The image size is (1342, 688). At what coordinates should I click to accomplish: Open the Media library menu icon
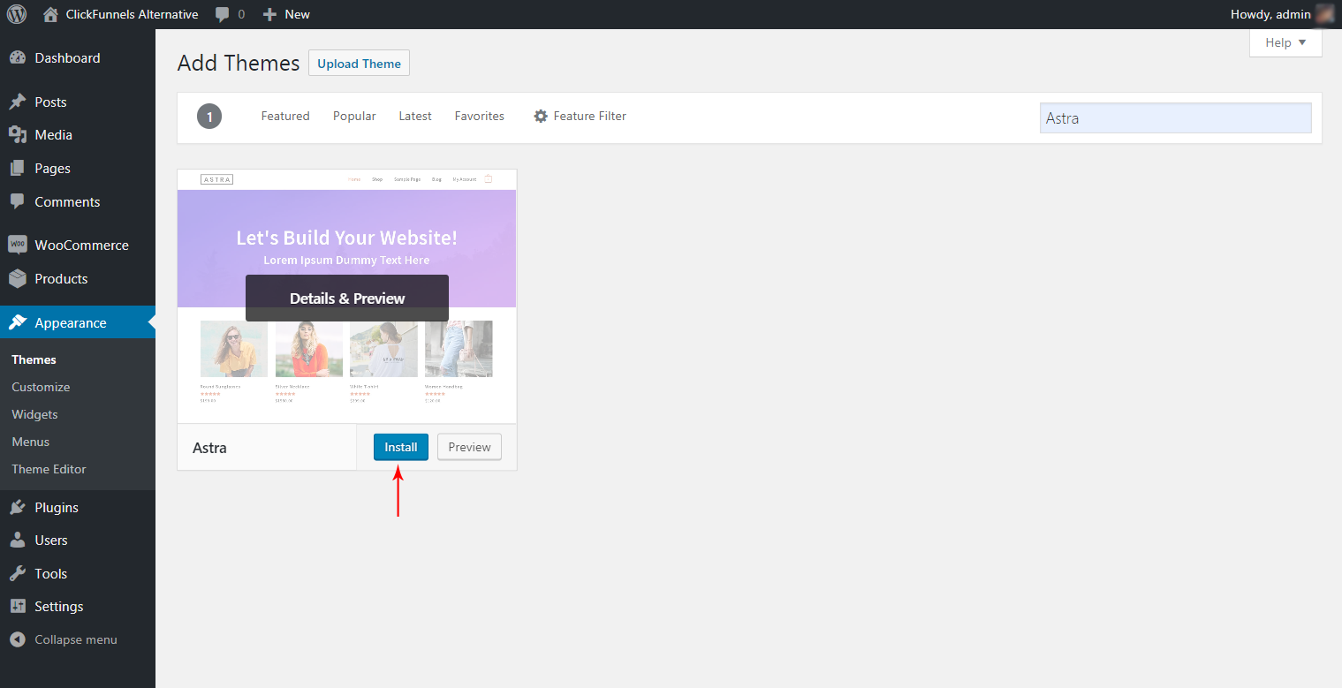point(18,135)
